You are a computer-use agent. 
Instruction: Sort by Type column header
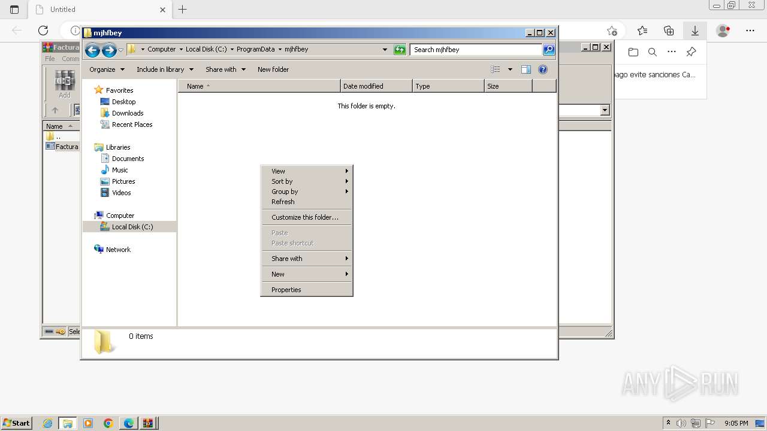pos(448,86)
